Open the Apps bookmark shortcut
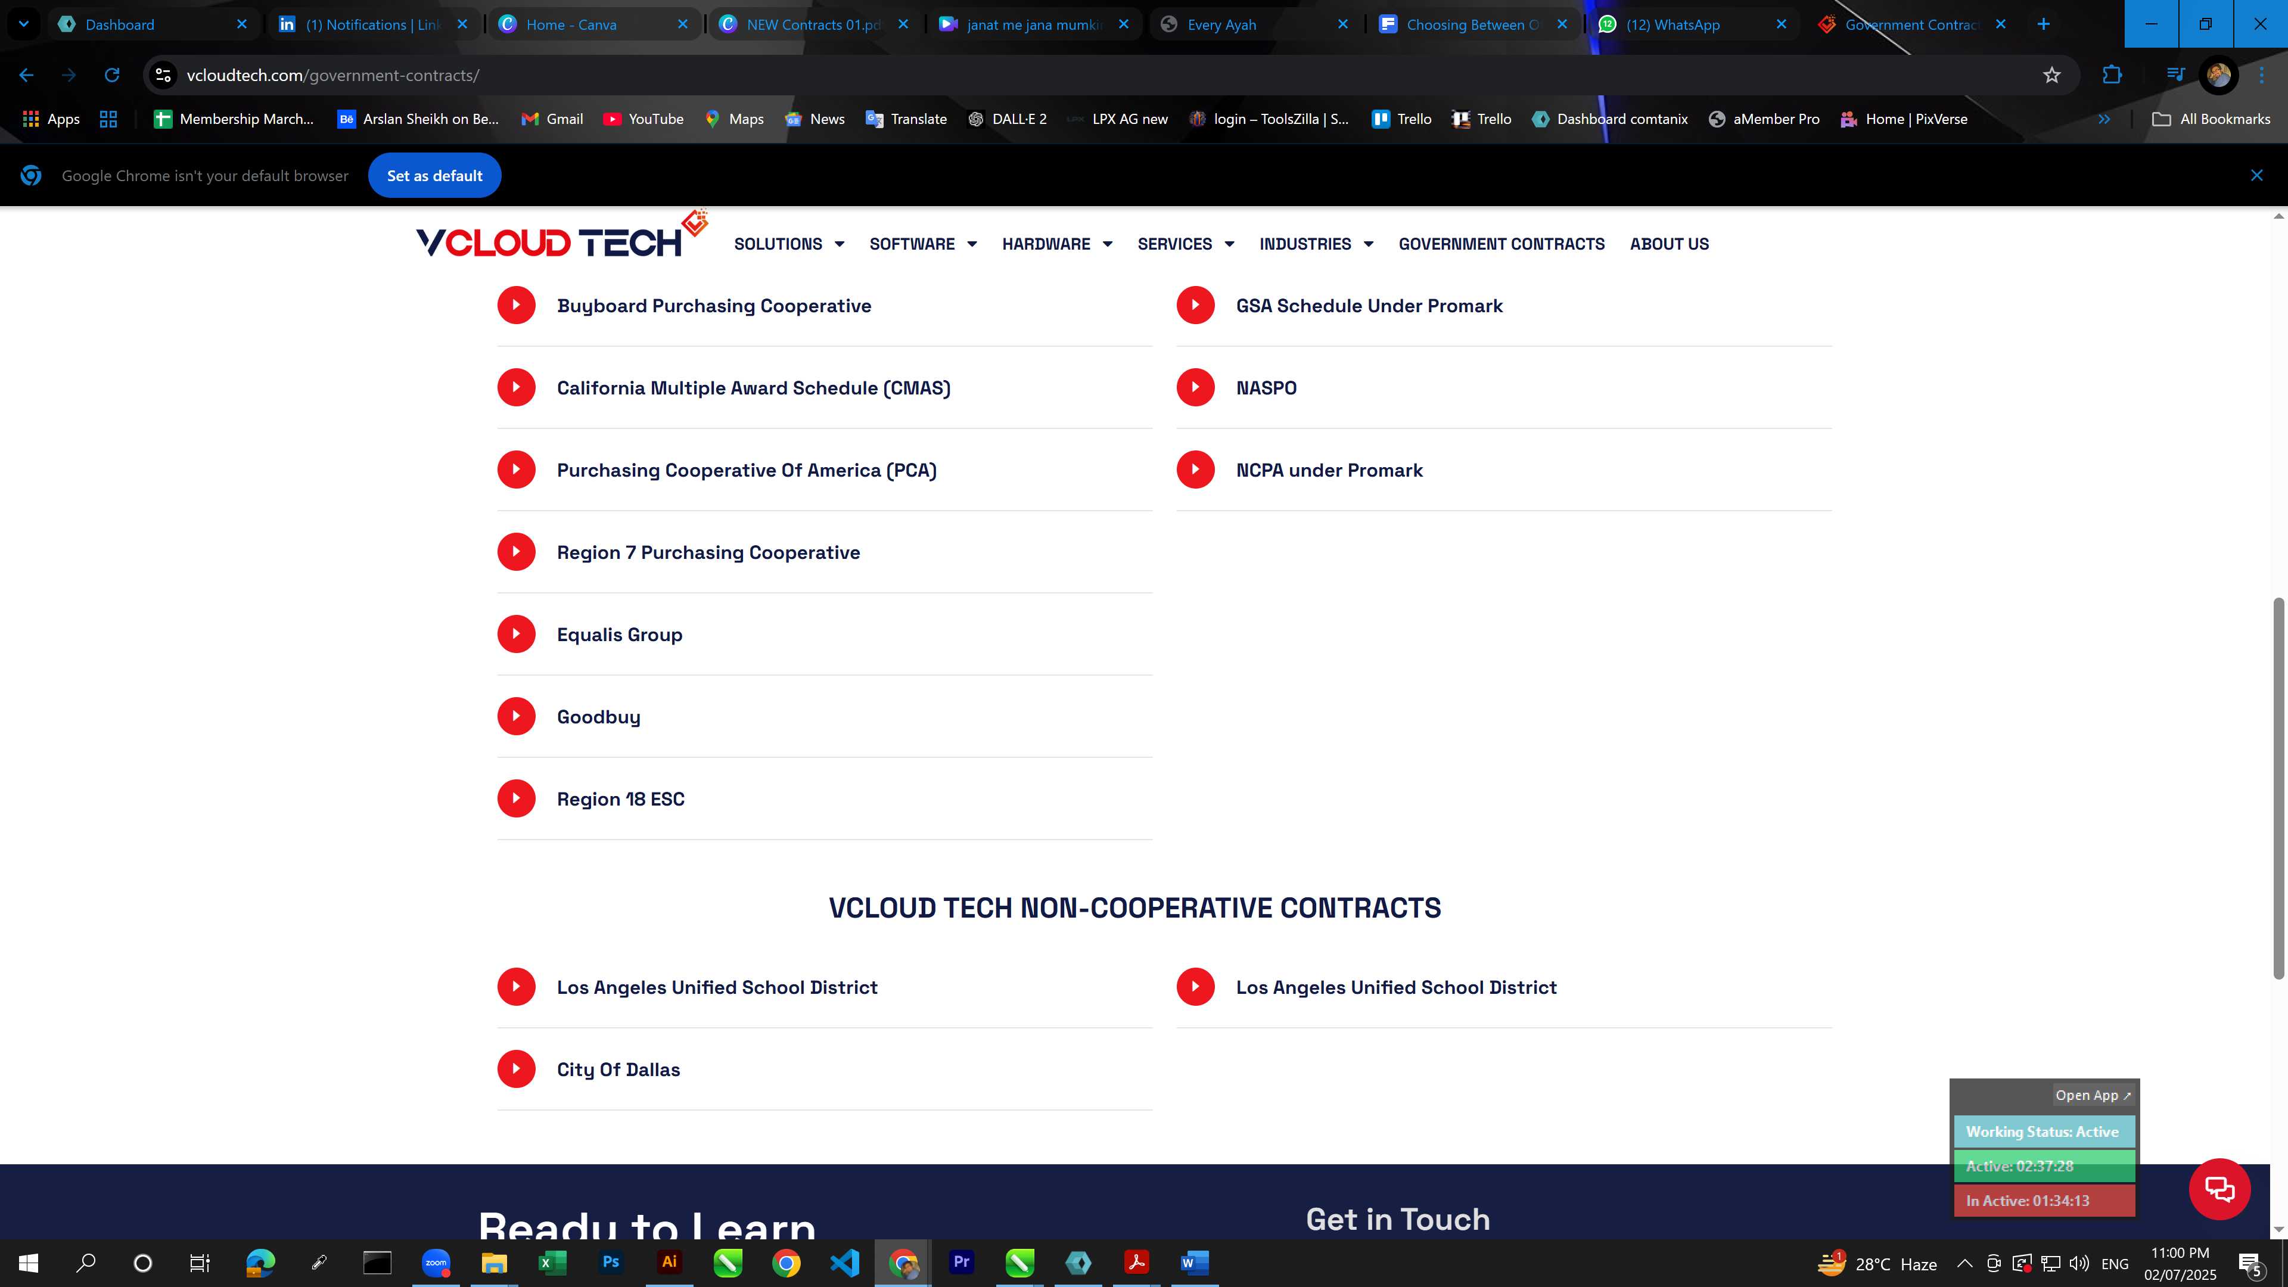The height and width of the screenshot is (1287, 2288). 51,119
